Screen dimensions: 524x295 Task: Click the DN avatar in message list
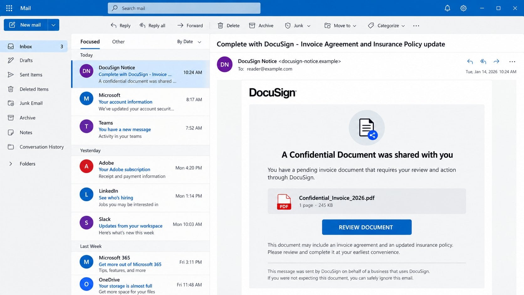[x=86, y=71]
